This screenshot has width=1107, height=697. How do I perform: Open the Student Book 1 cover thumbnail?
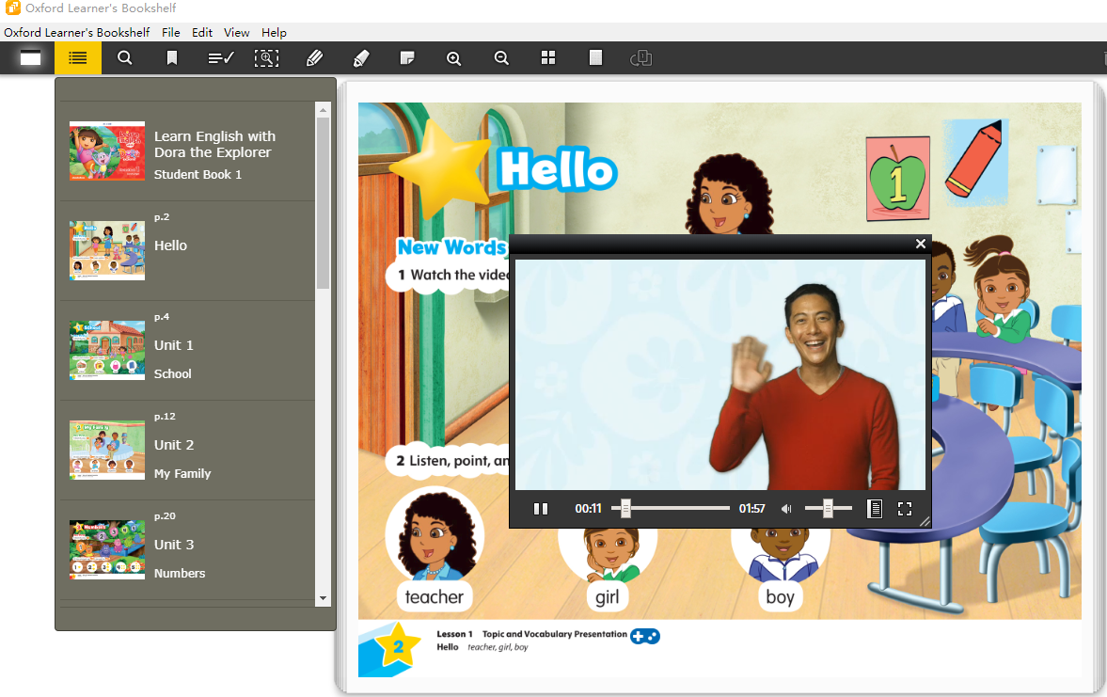coord(107,151)
